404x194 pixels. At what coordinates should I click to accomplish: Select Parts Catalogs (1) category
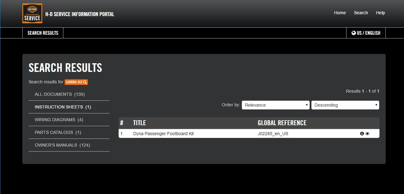[x=58, y=132]
